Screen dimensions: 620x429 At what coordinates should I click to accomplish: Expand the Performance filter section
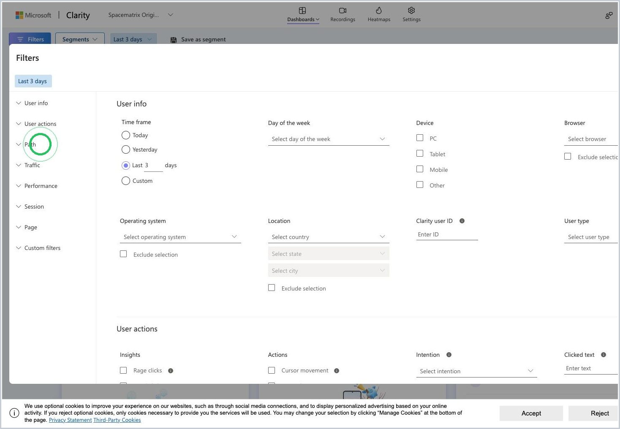click(x=37, y=186)
